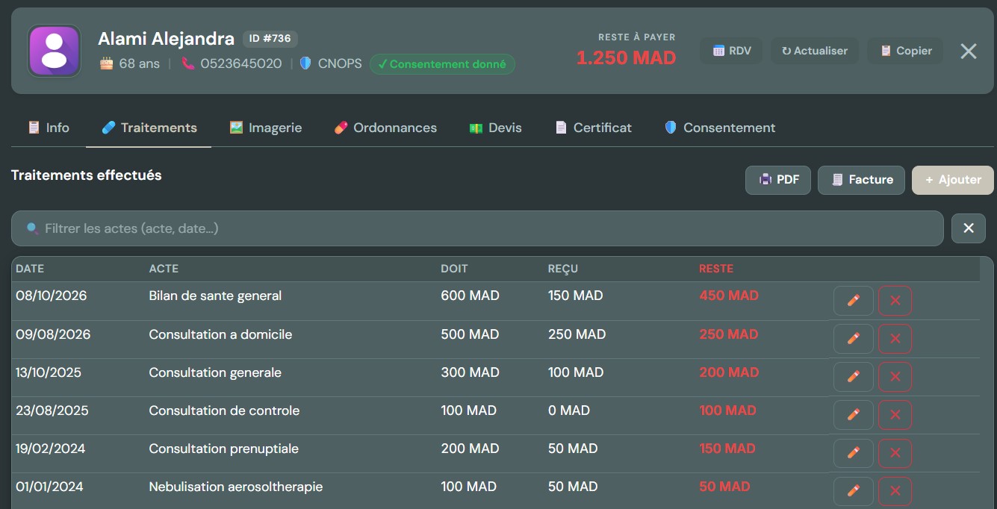Viewport: 997px width, 509px height.
Task: Delete the Consultation prenuptiale row
Action: click(895, 453)
